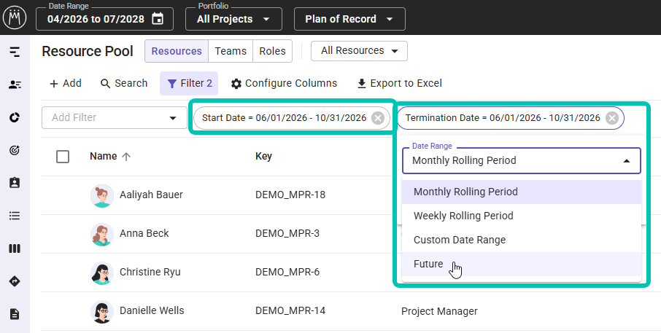The height and width of the screenshot is (333, 661).
Task: Open the Date Range 04/2026 to 07/2028 picker
Action: click(104, 19)
